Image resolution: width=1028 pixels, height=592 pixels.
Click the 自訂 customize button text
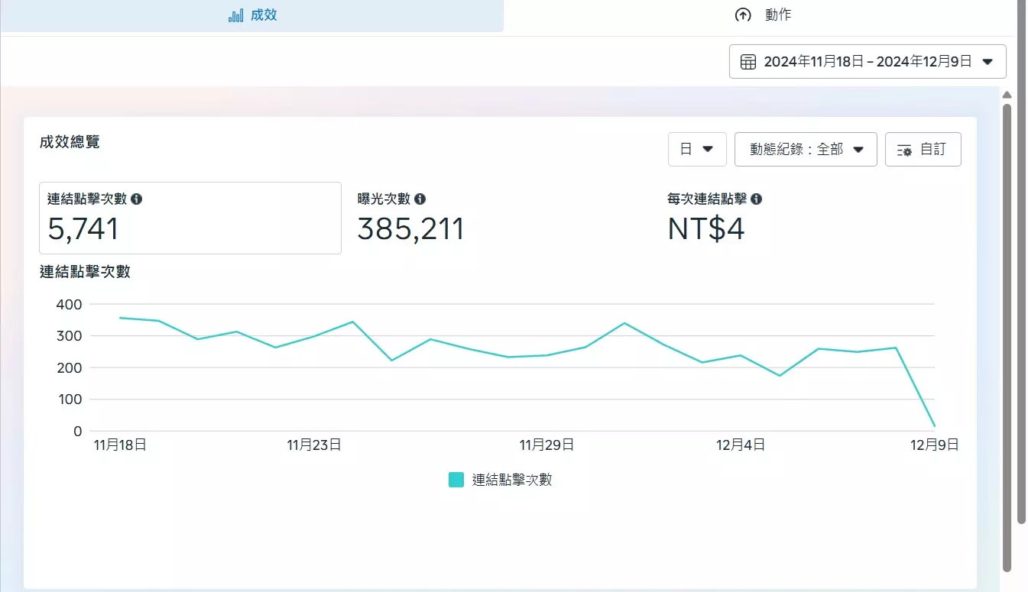932,149
